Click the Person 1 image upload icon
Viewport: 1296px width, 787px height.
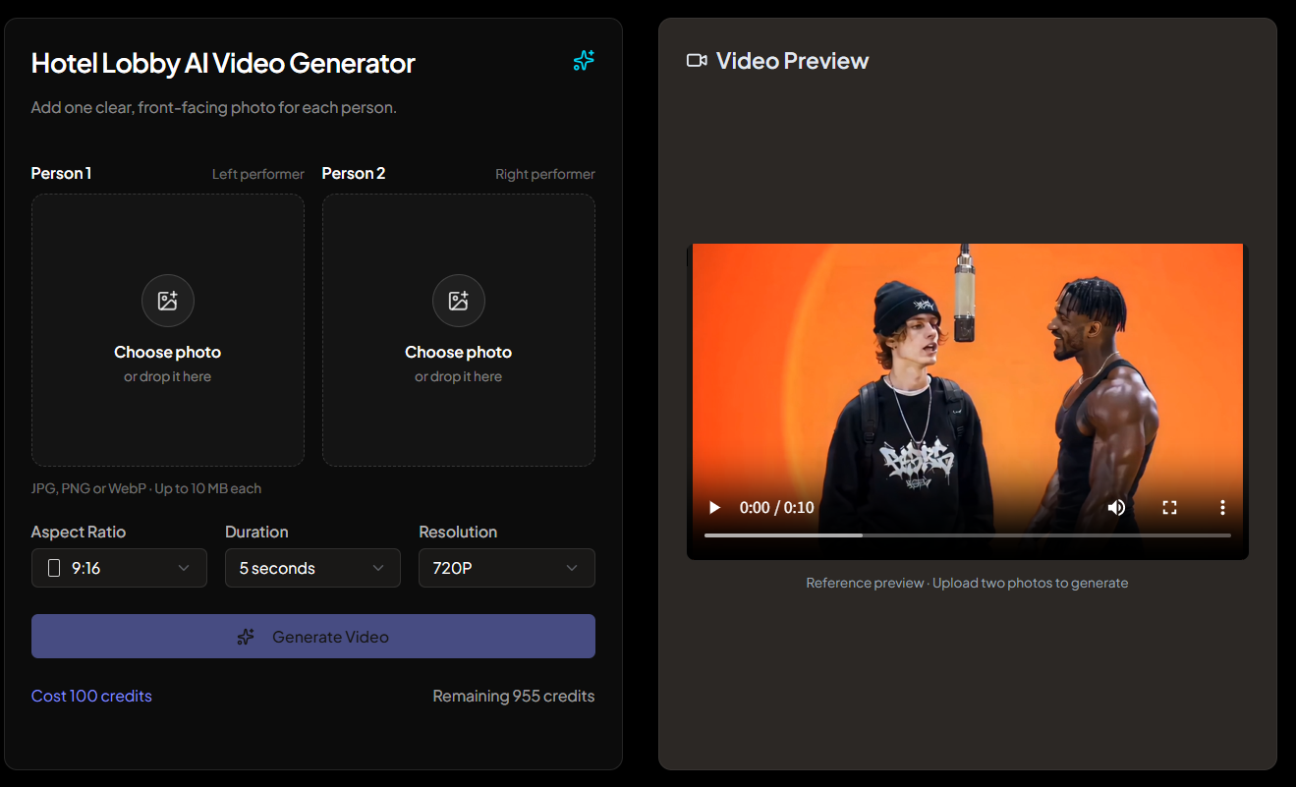pyautogui.click(x=168, y=301)
